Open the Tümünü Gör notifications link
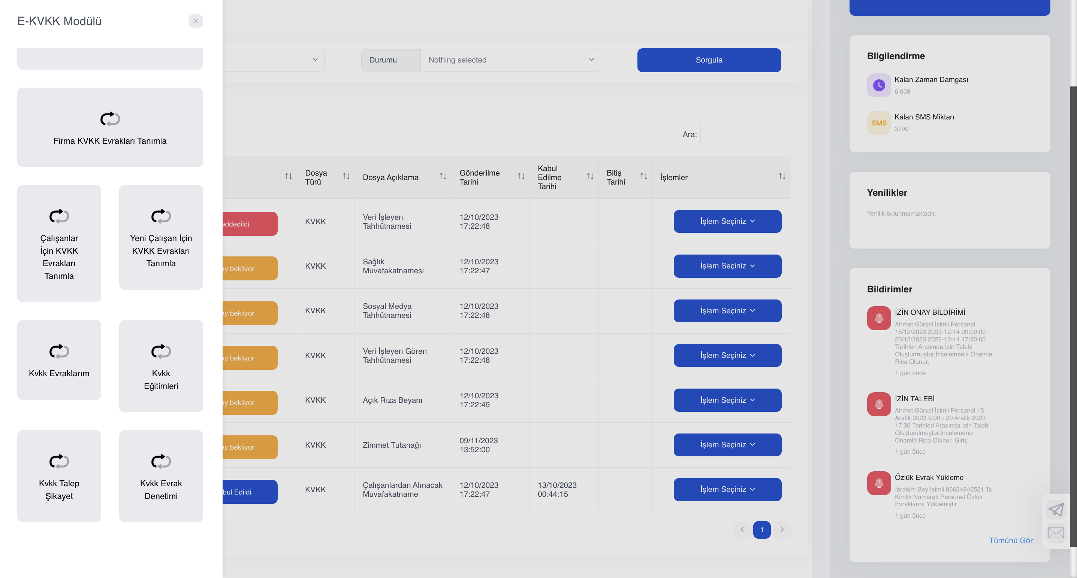The height and width of the screenshot is (578, 1077). click(1011, 541)
